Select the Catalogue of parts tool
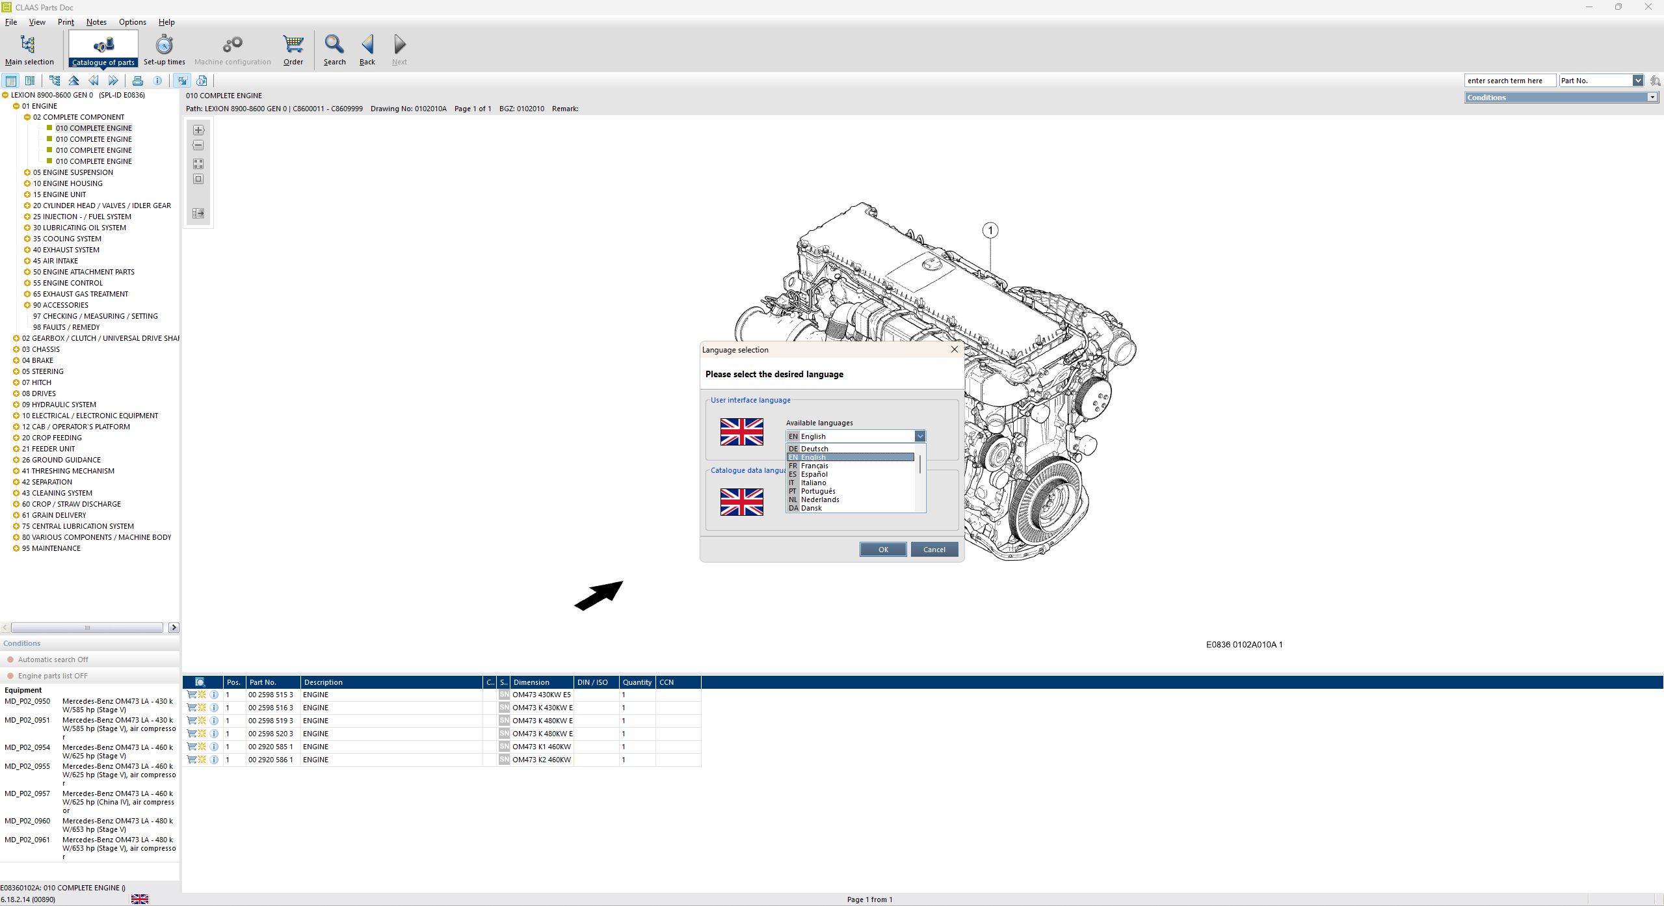This screenshot has width=1664, height=906. [x=103, y=49]
